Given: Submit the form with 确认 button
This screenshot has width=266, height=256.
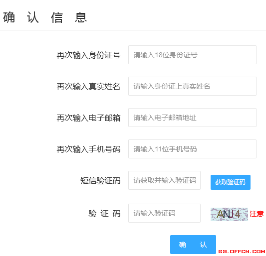Looking at the screenshot, I should click(x=193, y=245).
